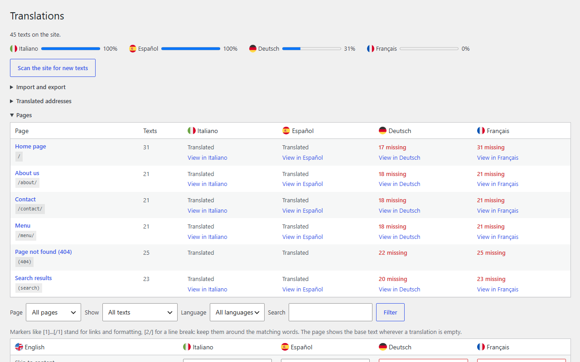
Task: Click the Deutsch flag in the Pages table header
Action: [383, 131]
